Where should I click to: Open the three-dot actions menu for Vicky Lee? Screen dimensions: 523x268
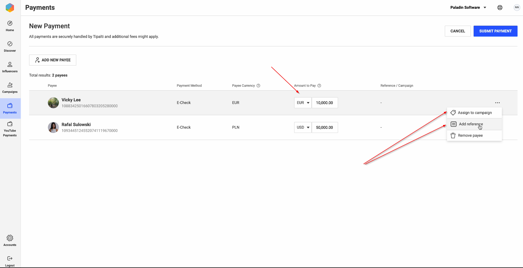pos(498,103)
